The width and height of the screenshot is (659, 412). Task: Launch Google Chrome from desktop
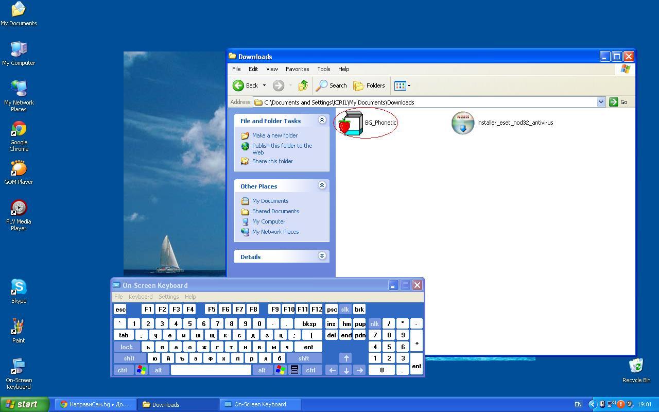(19, 130)
